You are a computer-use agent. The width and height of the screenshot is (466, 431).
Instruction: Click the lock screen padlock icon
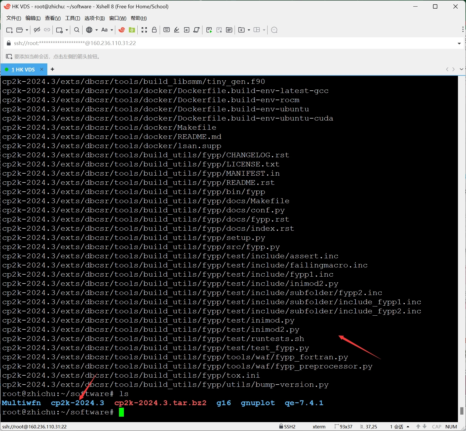point(154,30)
